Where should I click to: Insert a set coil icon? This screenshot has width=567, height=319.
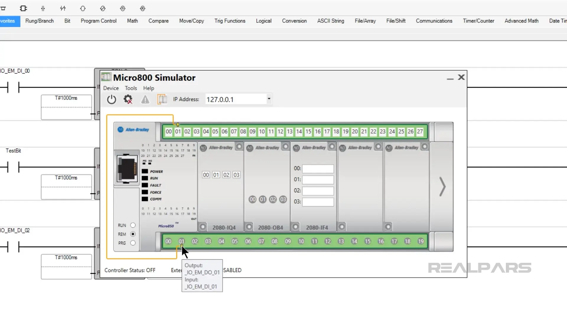pyautogui.click(x=123, y=9)
